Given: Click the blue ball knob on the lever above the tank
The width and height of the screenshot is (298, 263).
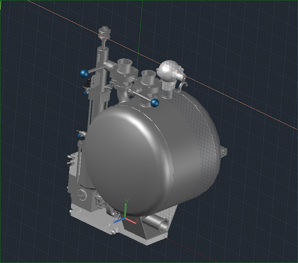Looking at the screenshot, I should click(155, 103).
